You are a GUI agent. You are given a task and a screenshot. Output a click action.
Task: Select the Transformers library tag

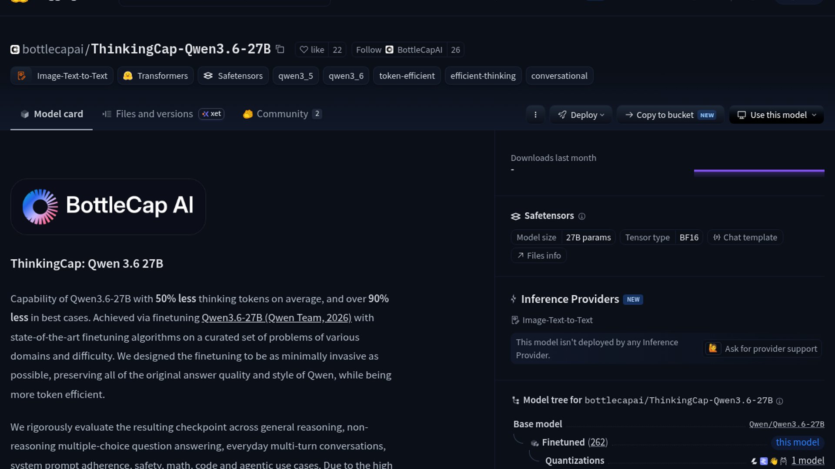point(155,76)
